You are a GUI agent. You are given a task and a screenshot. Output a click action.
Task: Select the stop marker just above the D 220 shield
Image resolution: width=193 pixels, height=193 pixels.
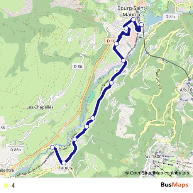pyautogui.click(x=123, y=60)
